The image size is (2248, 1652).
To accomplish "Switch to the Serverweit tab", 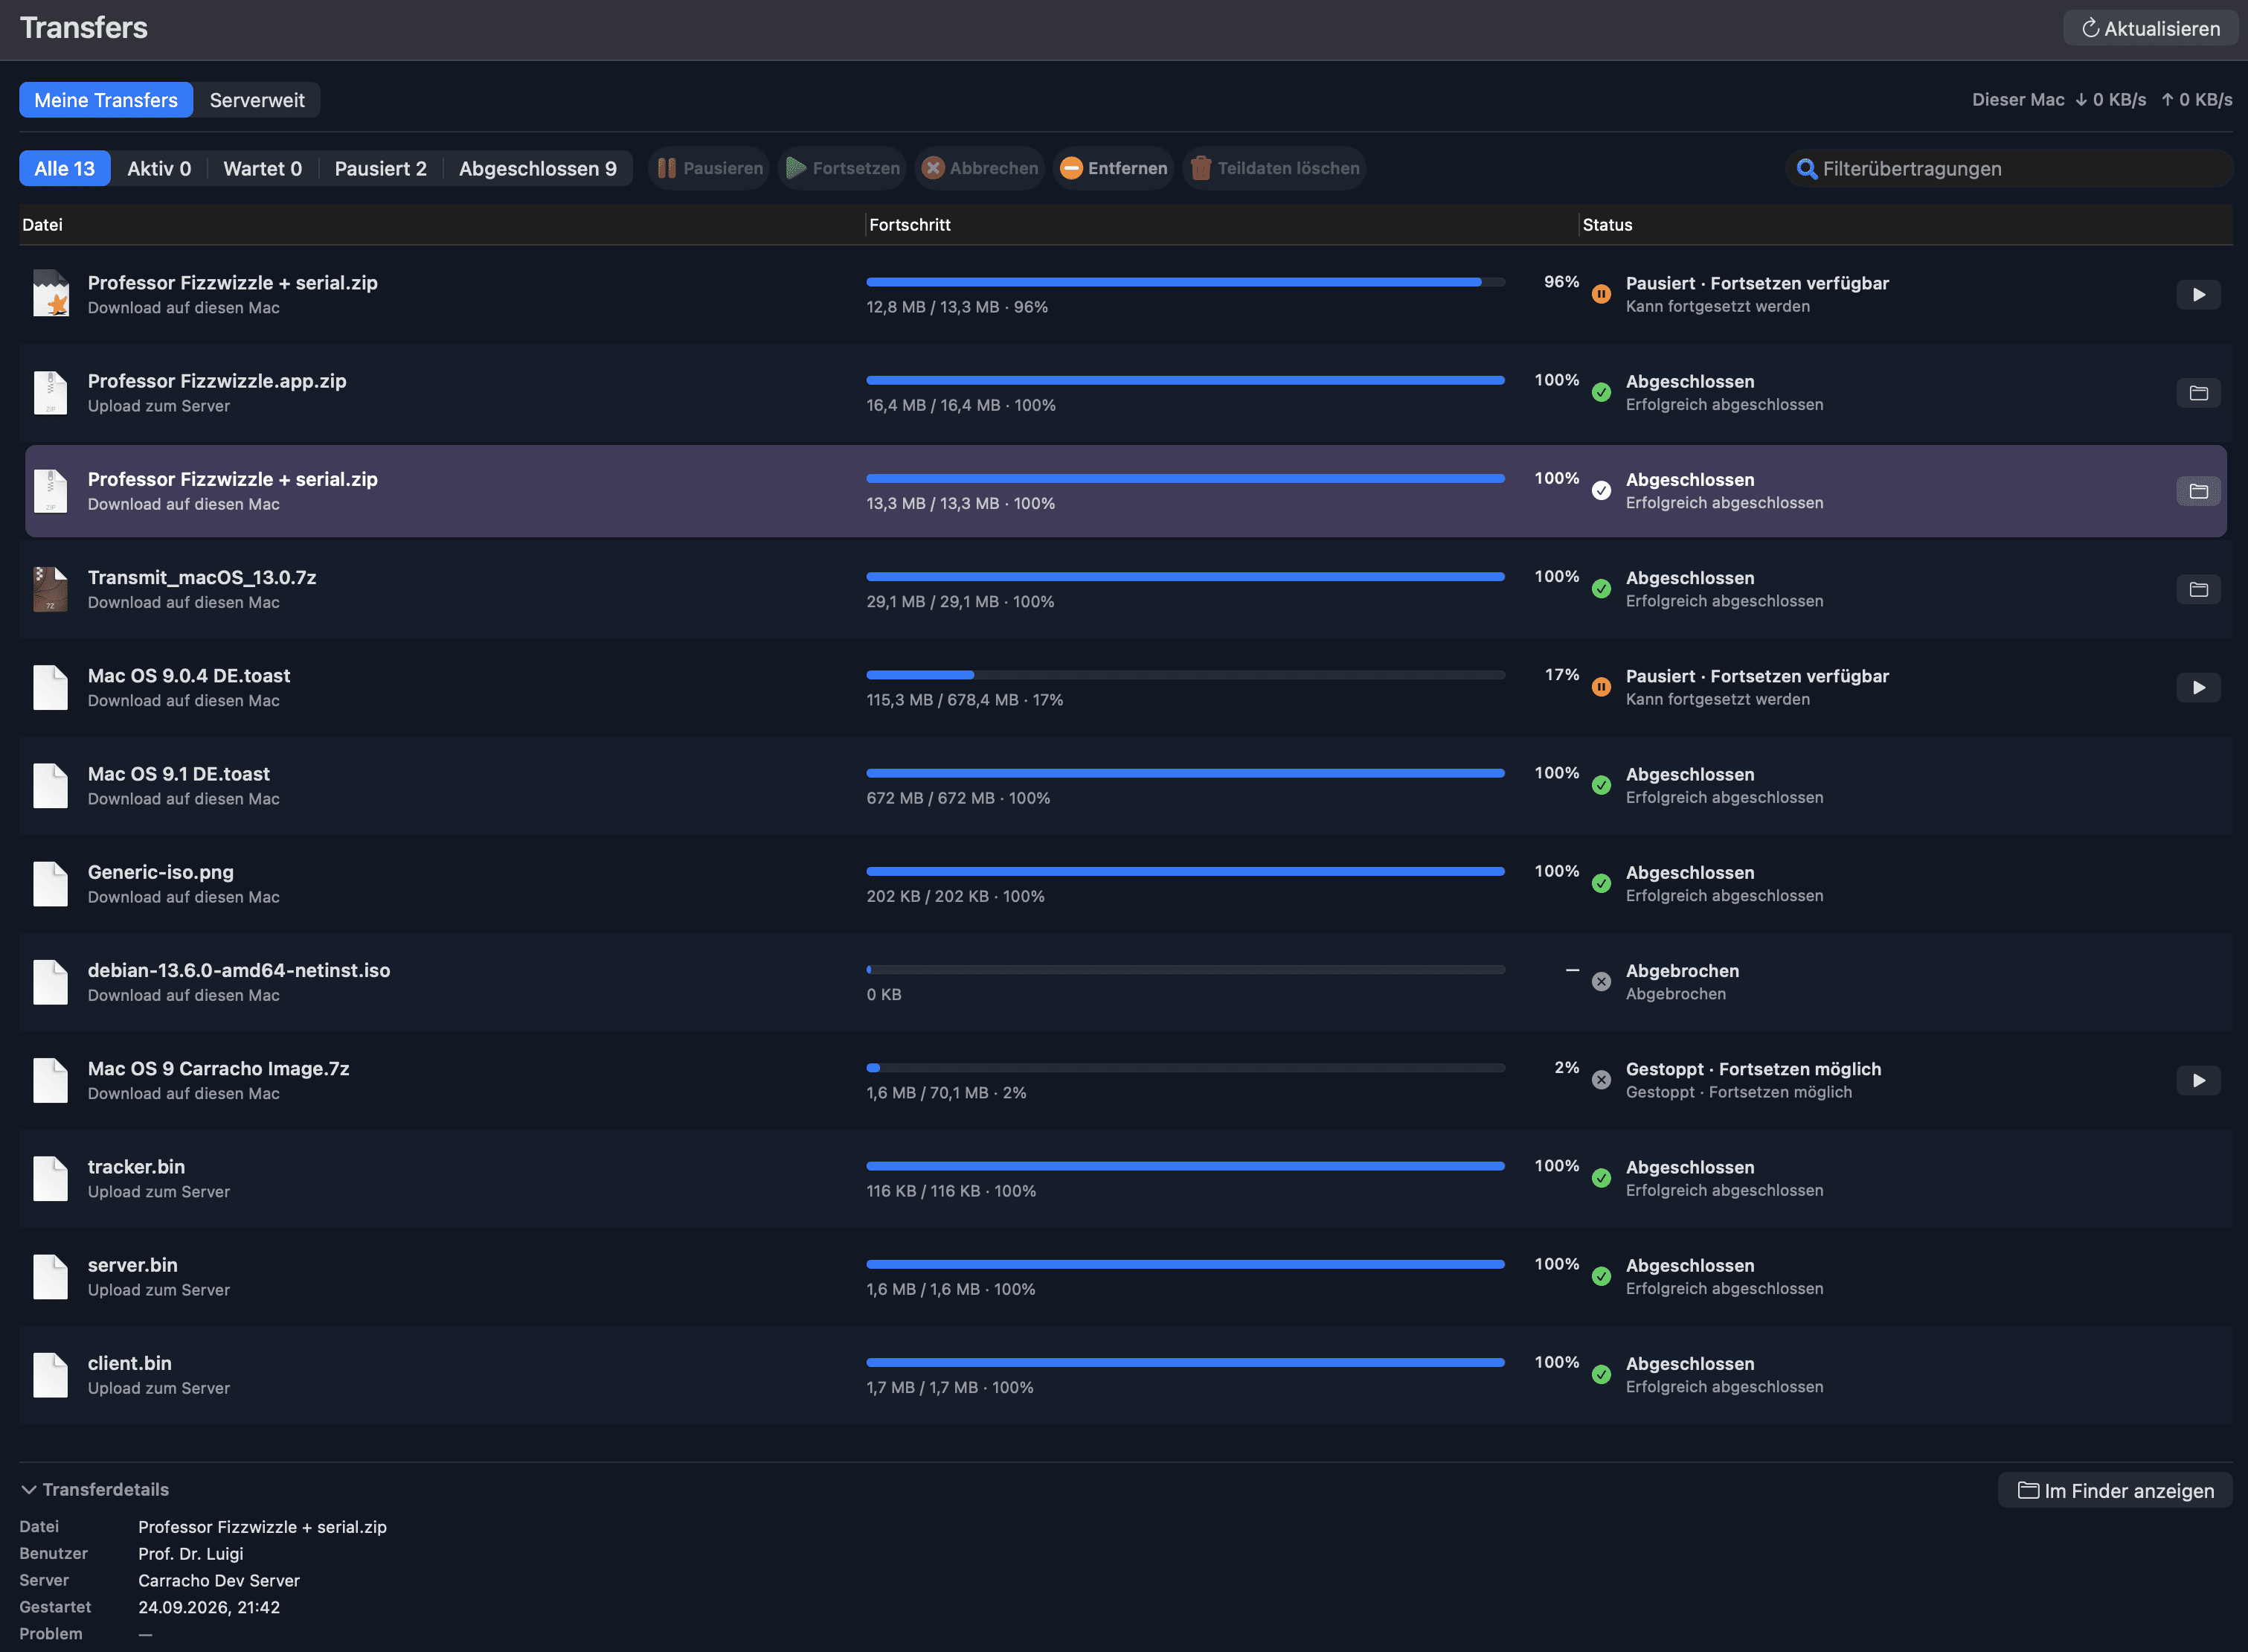I will 257,100.
